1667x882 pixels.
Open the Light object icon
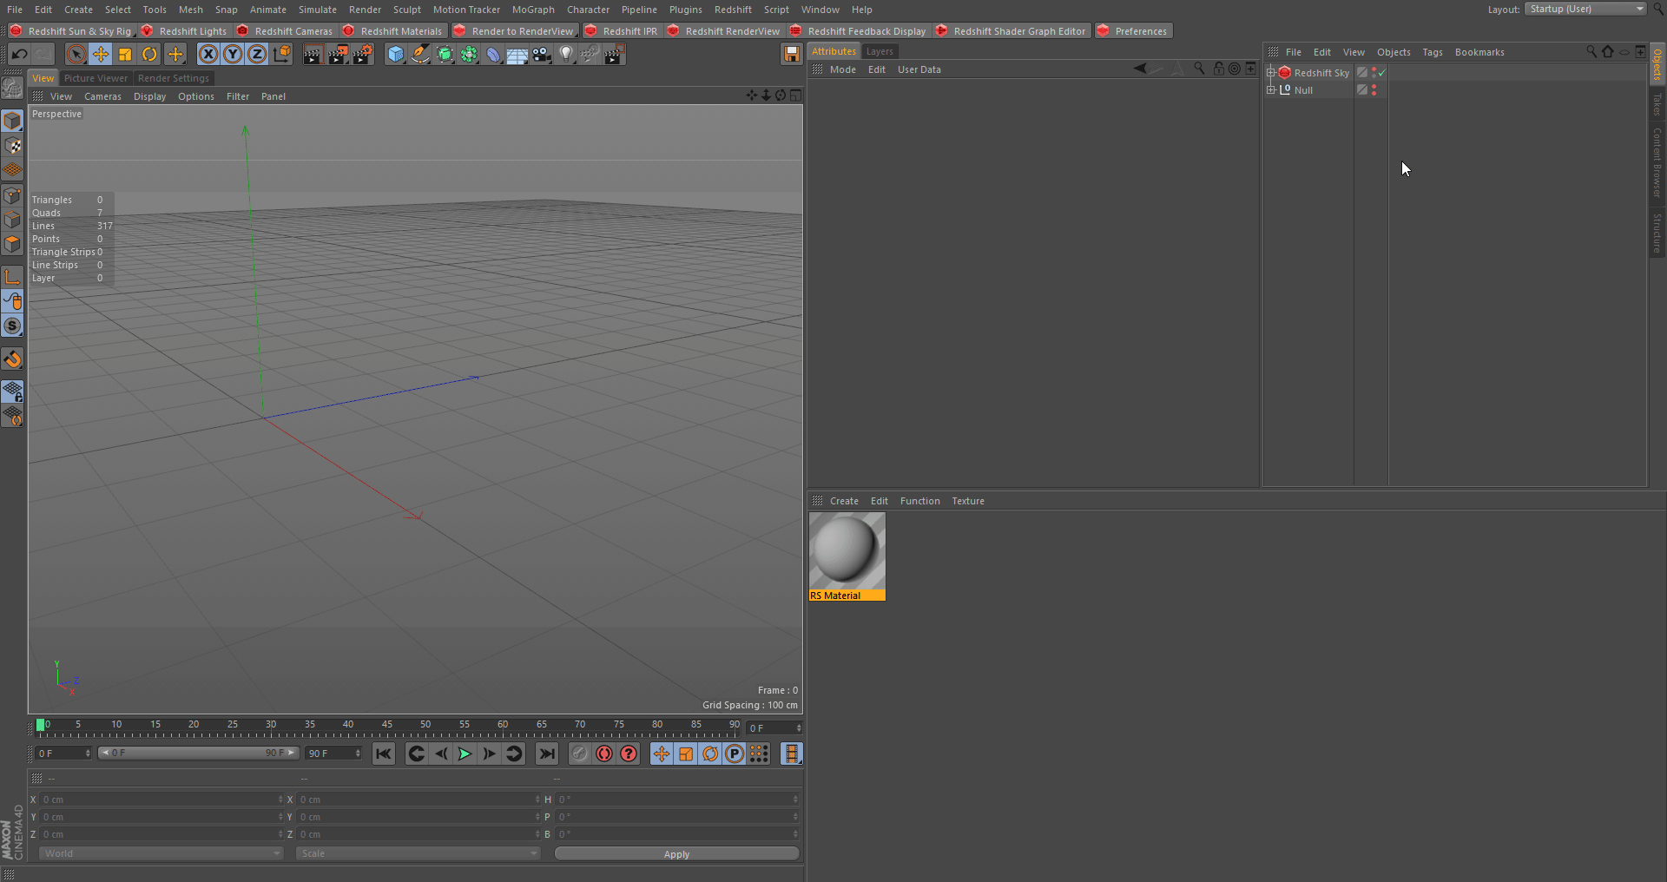click(566, 55)
